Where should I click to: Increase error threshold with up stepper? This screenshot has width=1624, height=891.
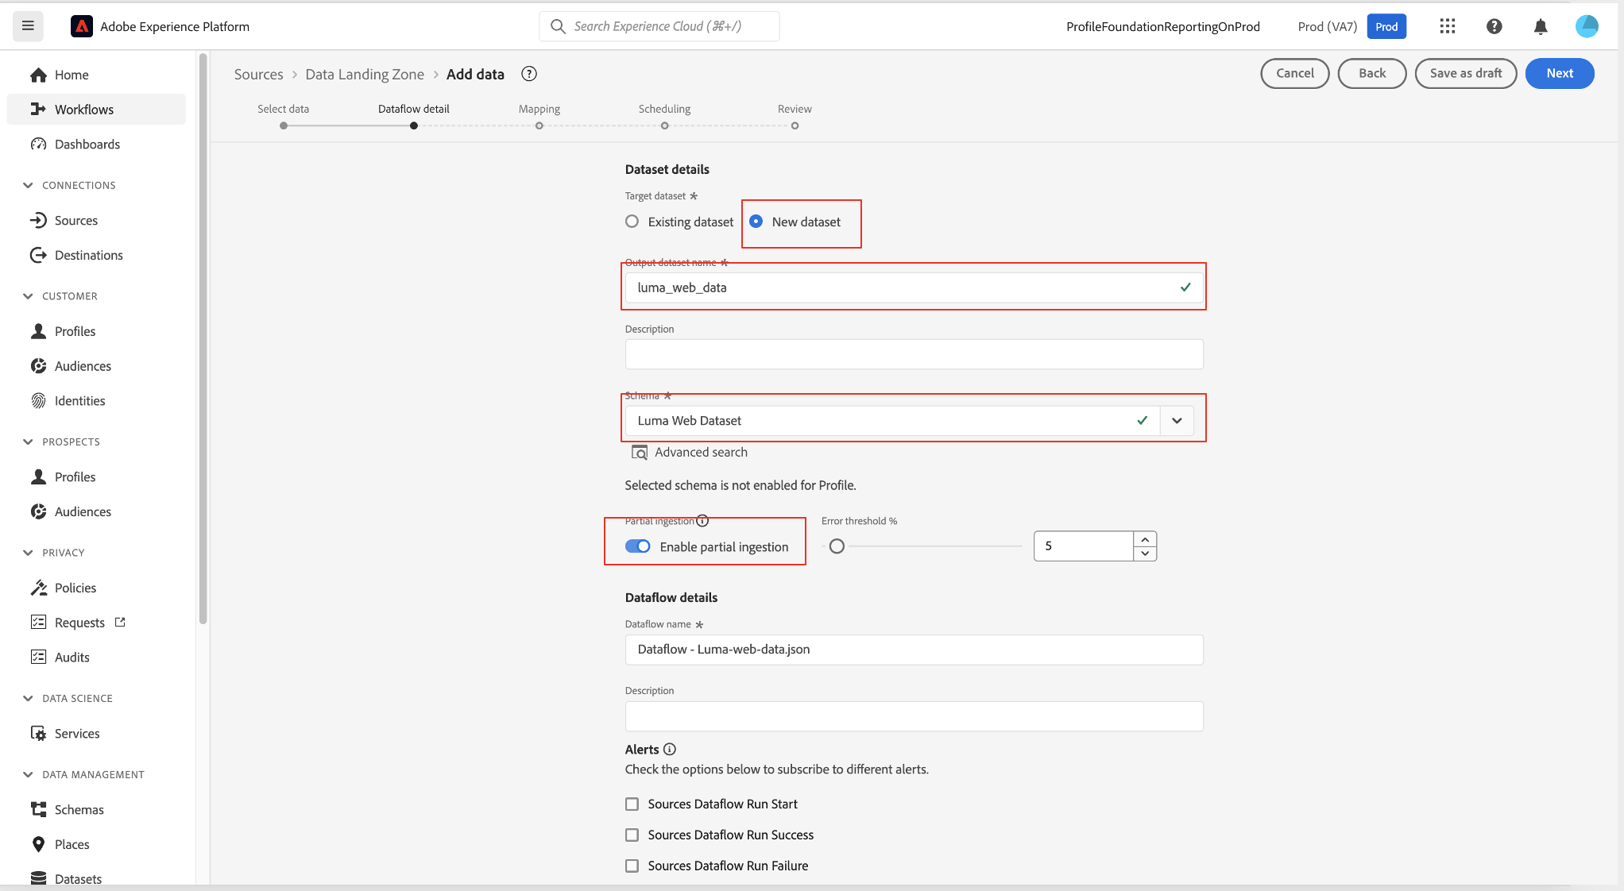(1145, 539)
